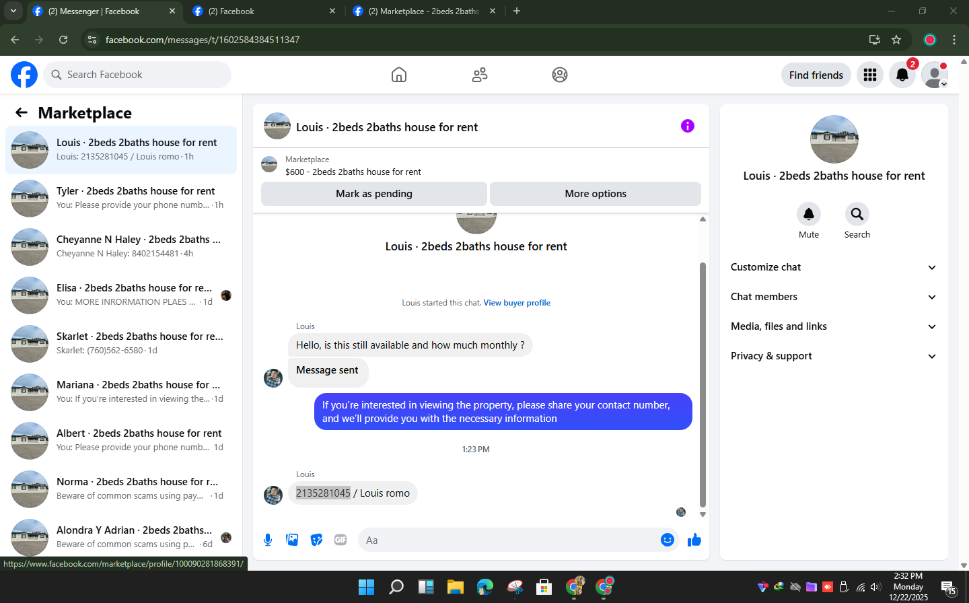Bookmark this page with the star

point(896,40)
